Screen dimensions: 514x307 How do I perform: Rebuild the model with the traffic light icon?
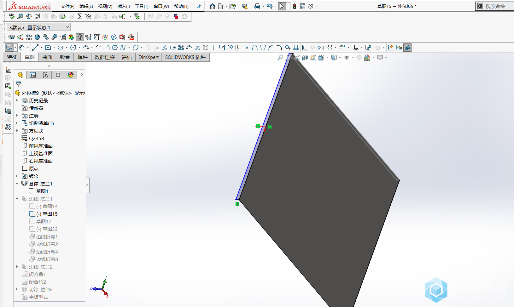click(295, 6)
